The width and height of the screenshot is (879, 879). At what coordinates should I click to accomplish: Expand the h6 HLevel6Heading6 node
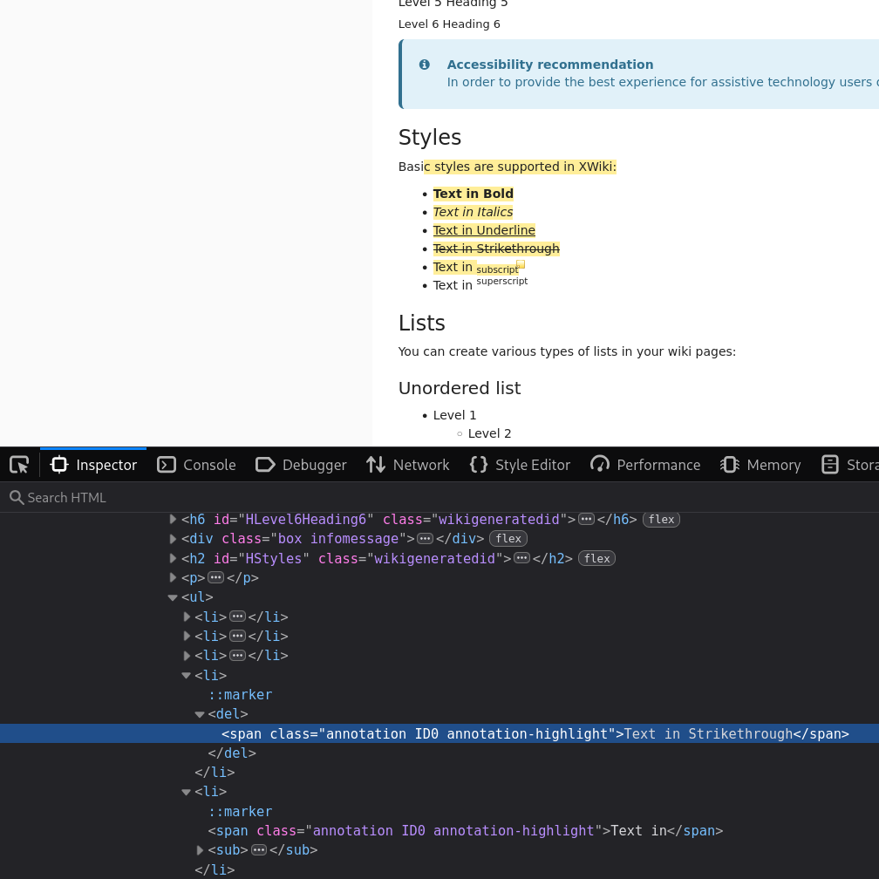[173, 520]
